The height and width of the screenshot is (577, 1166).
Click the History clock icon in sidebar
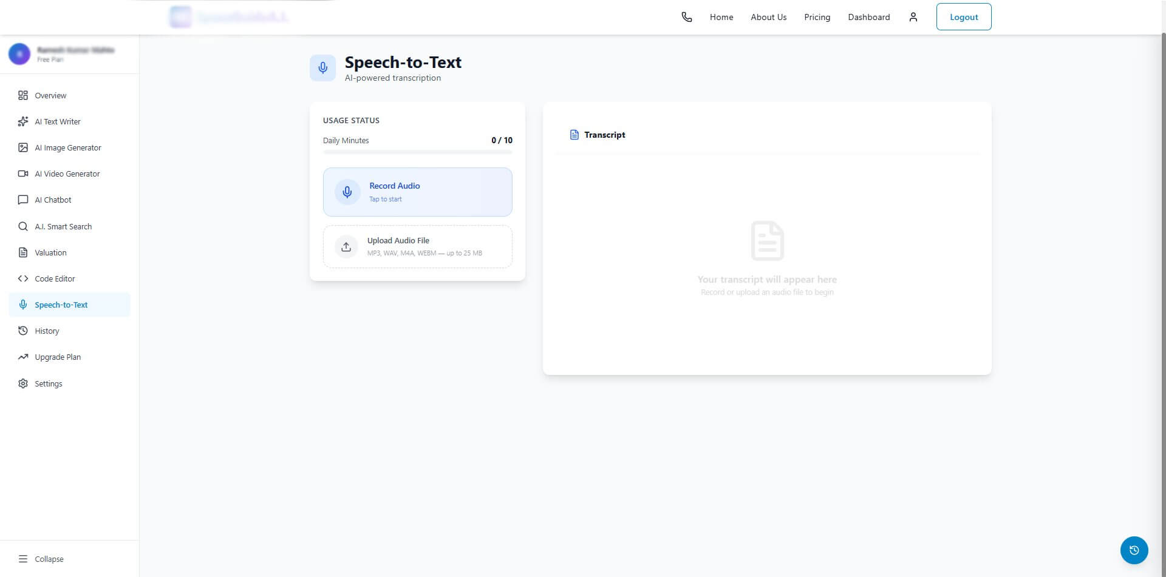point(23,331)
